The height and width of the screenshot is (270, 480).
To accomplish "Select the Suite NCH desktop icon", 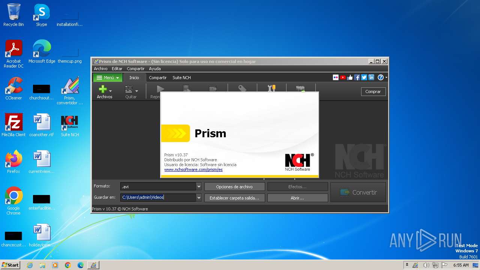I will coord(70,125).
